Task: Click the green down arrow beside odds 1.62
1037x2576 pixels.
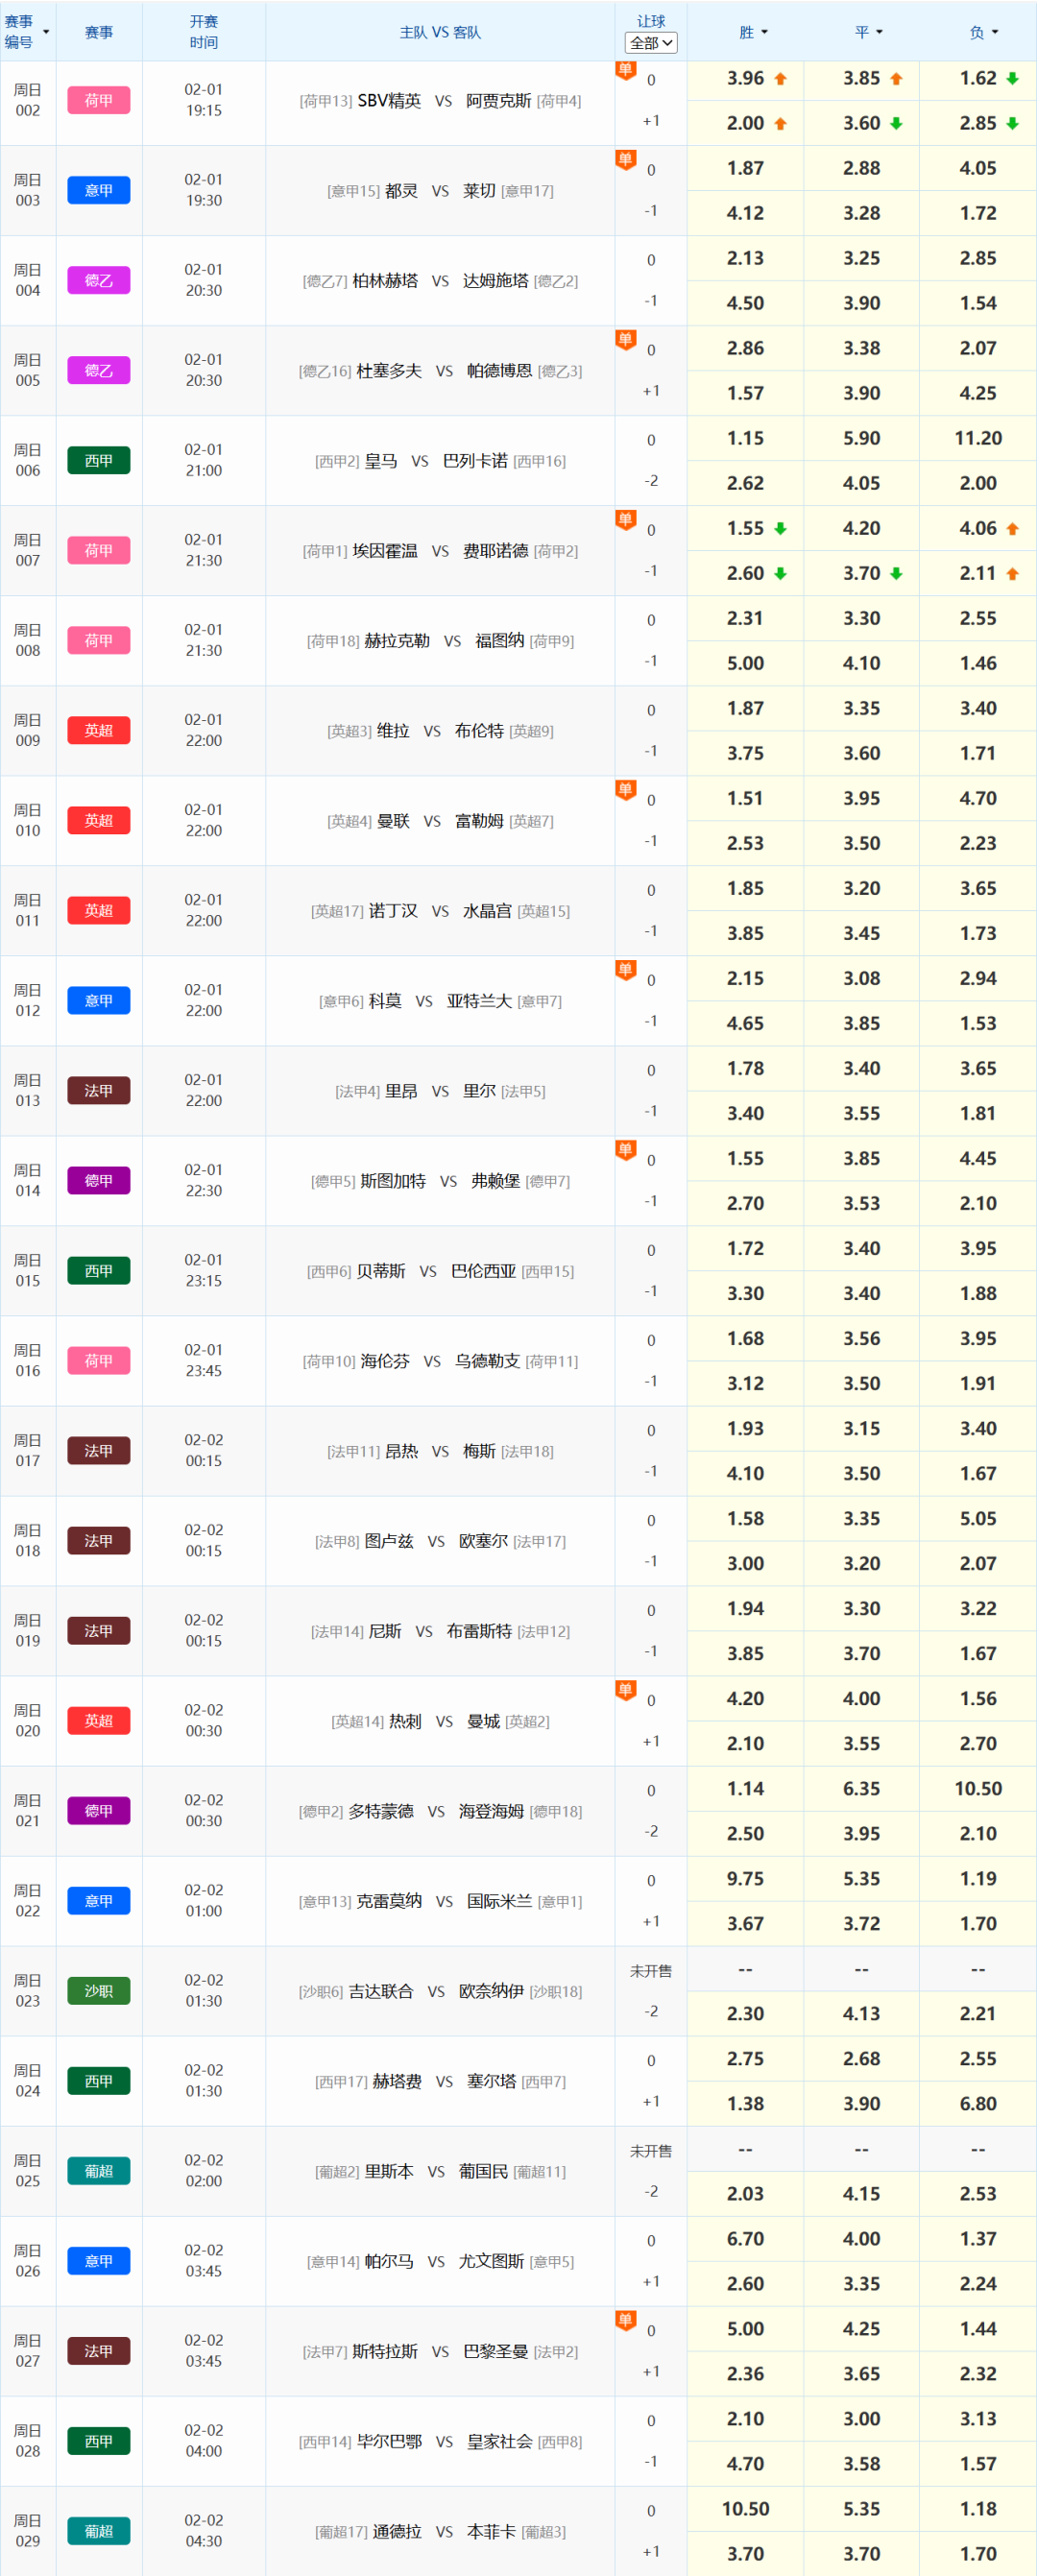Action: [1012, 79]
